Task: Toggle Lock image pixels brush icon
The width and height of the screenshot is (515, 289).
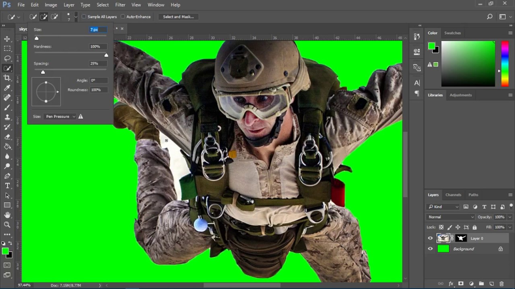Action: [x=449, y=227]
